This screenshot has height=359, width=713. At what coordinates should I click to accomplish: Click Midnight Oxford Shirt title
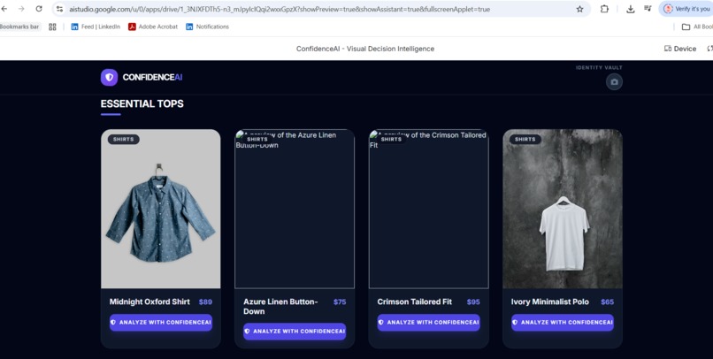[149, 302]
